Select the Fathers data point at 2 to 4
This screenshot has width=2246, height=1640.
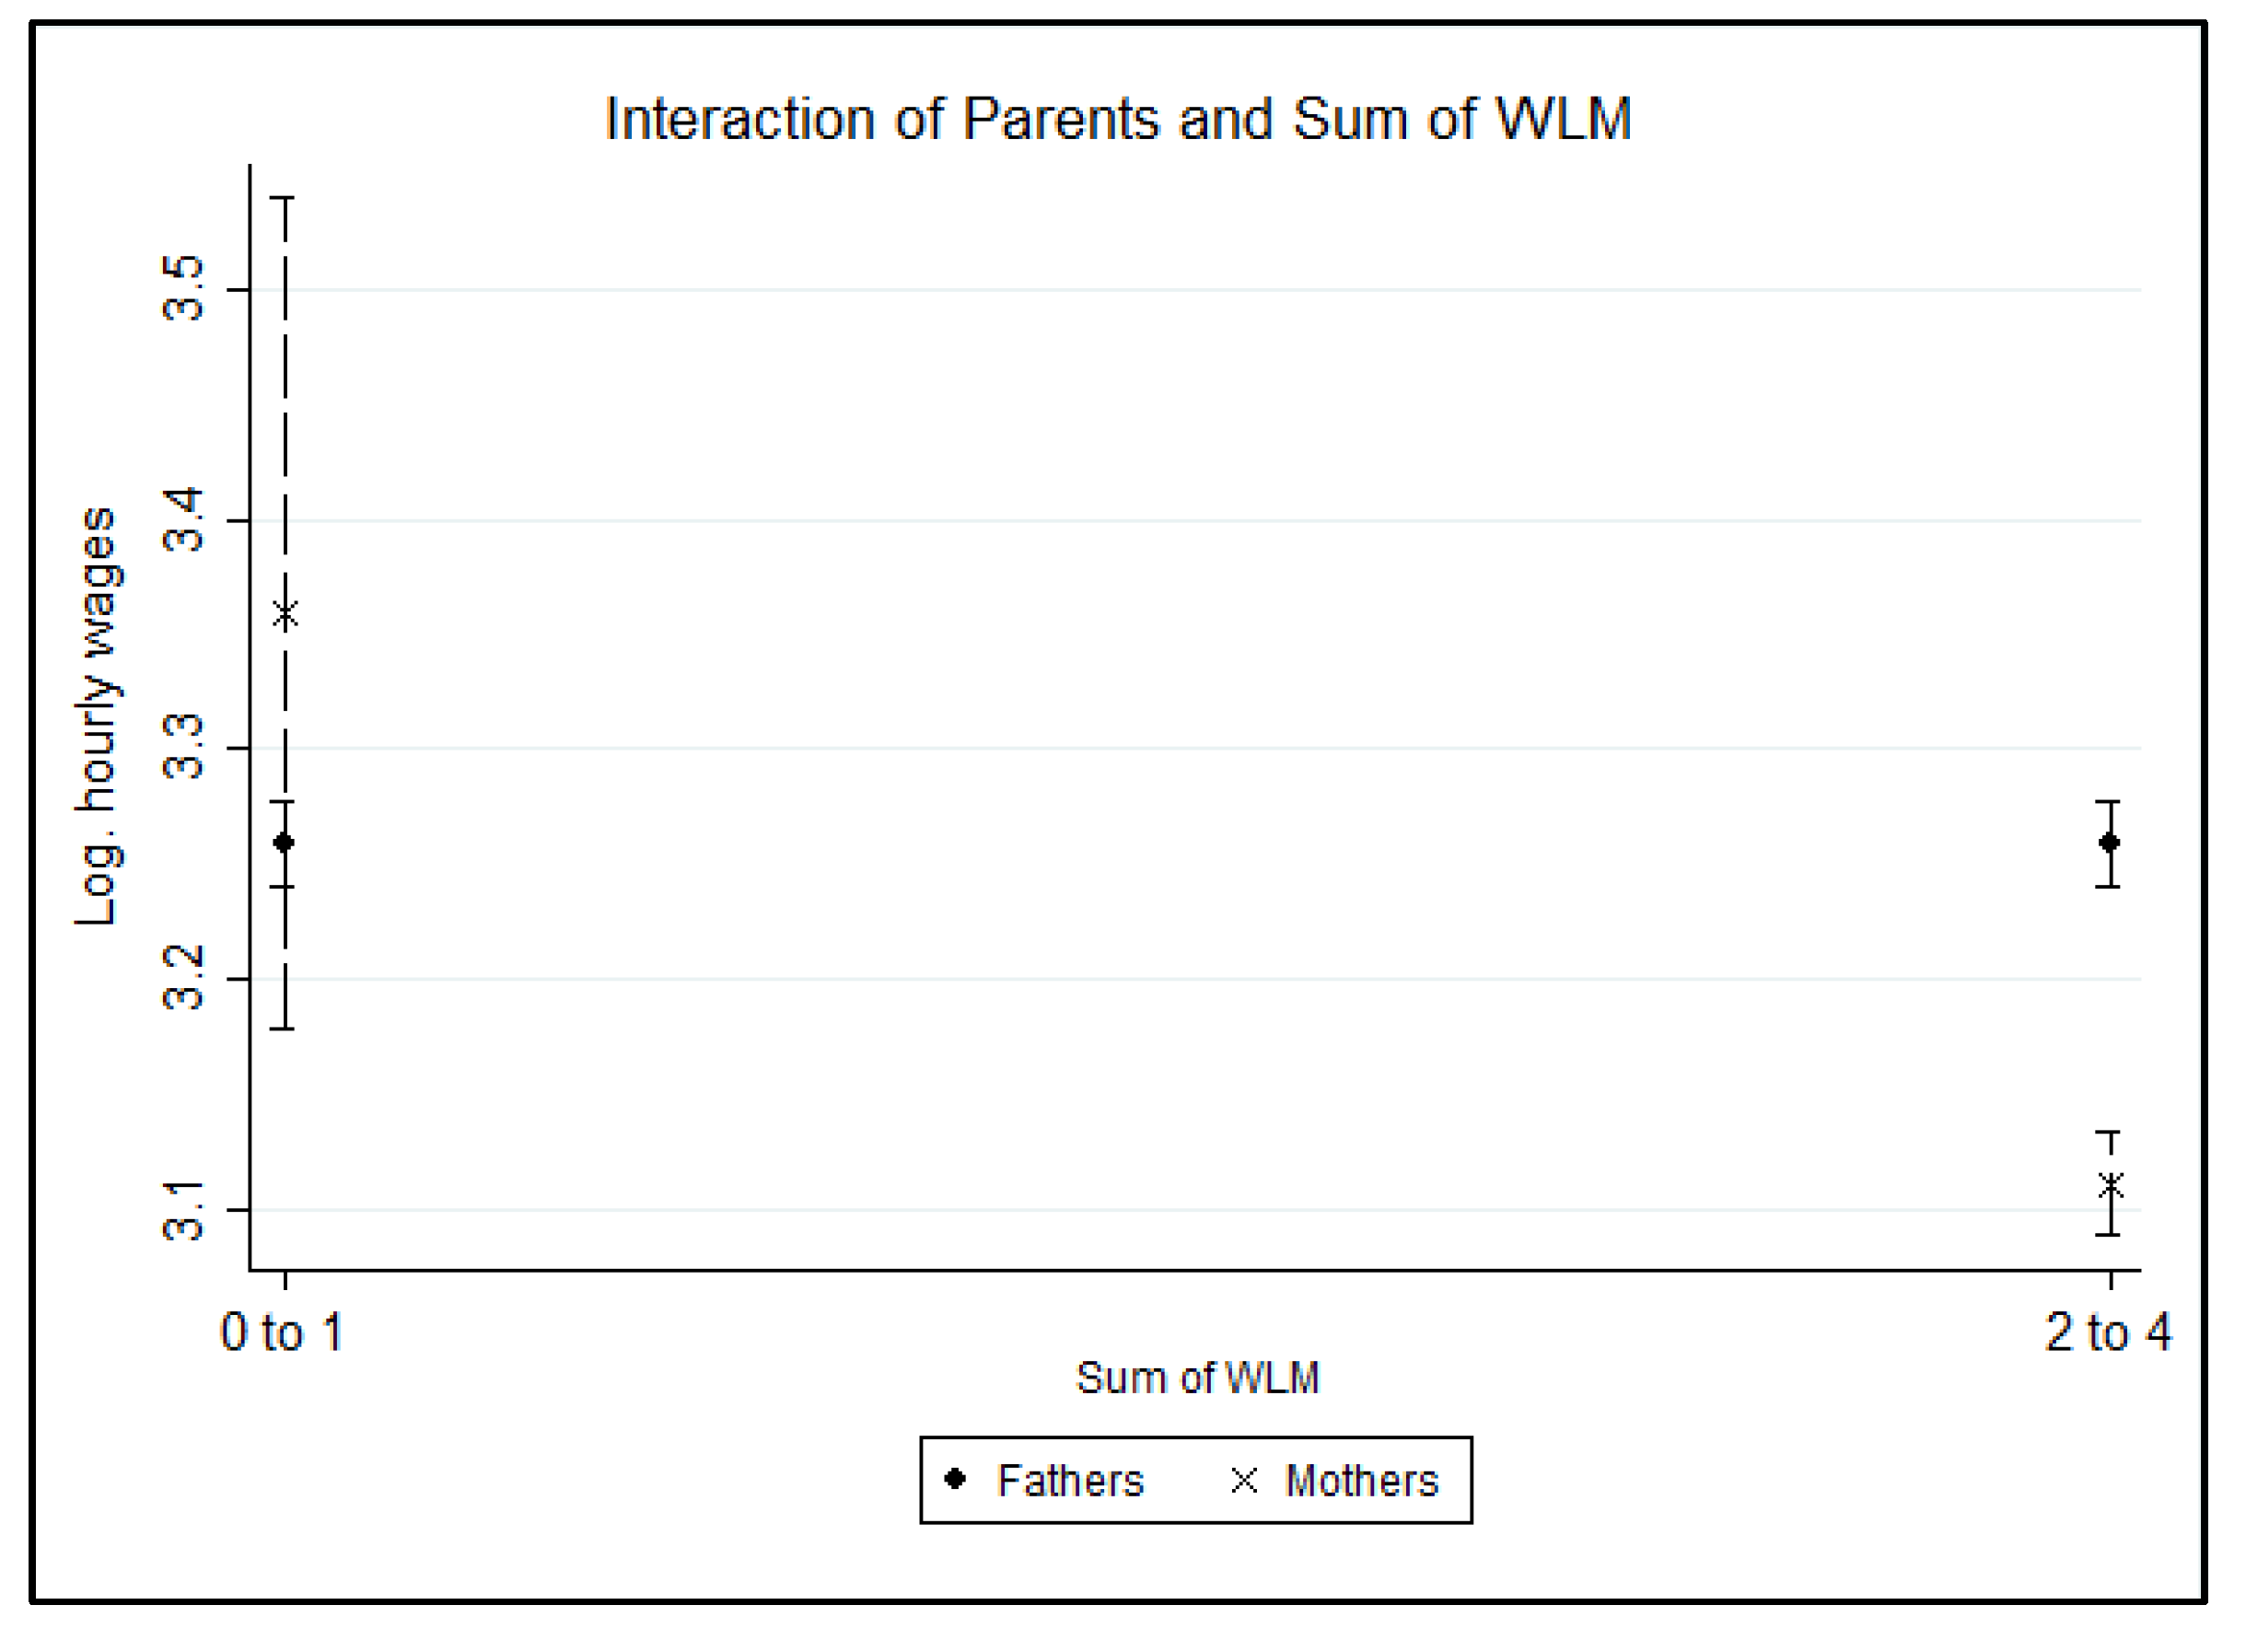click(2110, 843)
